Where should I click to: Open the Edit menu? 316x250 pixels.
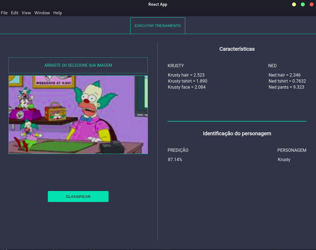coord(15,13)
